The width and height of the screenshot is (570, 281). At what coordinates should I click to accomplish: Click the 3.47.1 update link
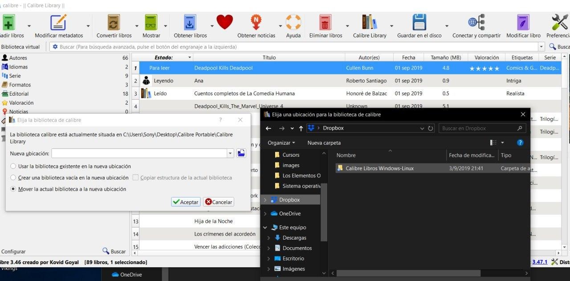tap(539, 262)
